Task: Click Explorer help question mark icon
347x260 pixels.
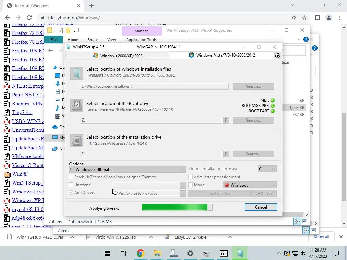Action: pyautogui.click(x=306, y=39)
